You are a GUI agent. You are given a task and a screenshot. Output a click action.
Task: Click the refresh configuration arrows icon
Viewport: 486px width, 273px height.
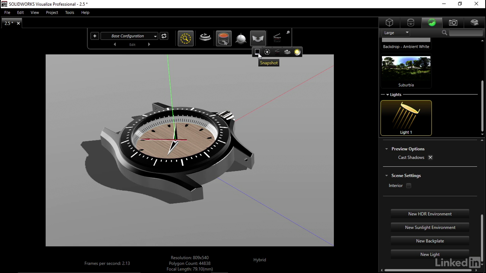point(164,36)
